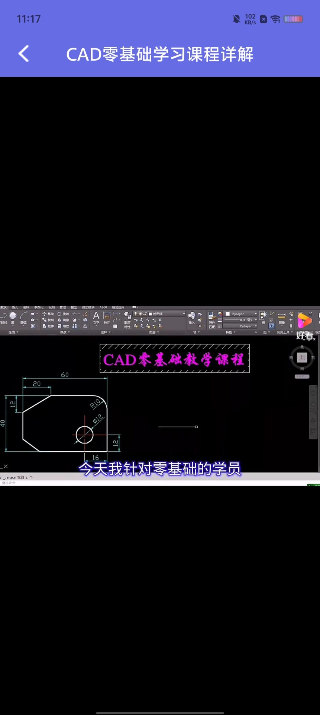Viewport: 320px width, 715px height.
Task: Choose the Rotate (旋转) modify tool
Action: point(63,314)
